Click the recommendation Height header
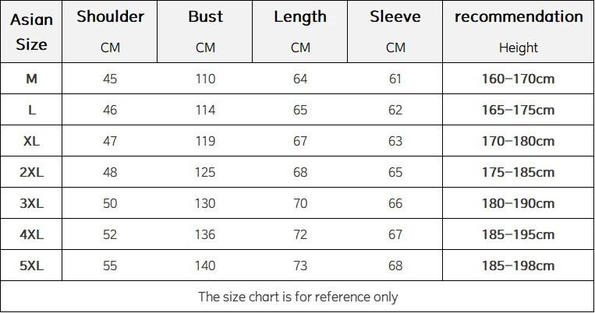Screen dimensions: 595x313 click(519, 31)
